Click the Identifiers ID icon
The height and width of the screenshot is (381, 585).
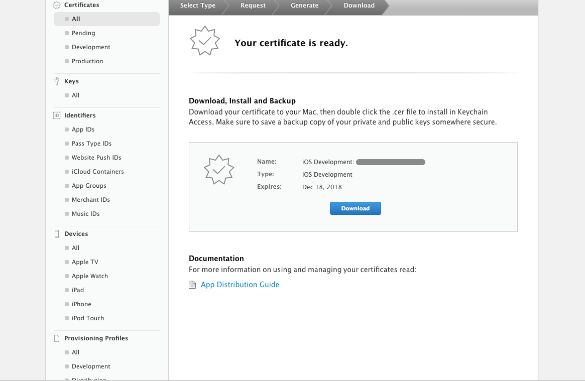point(57,115)
